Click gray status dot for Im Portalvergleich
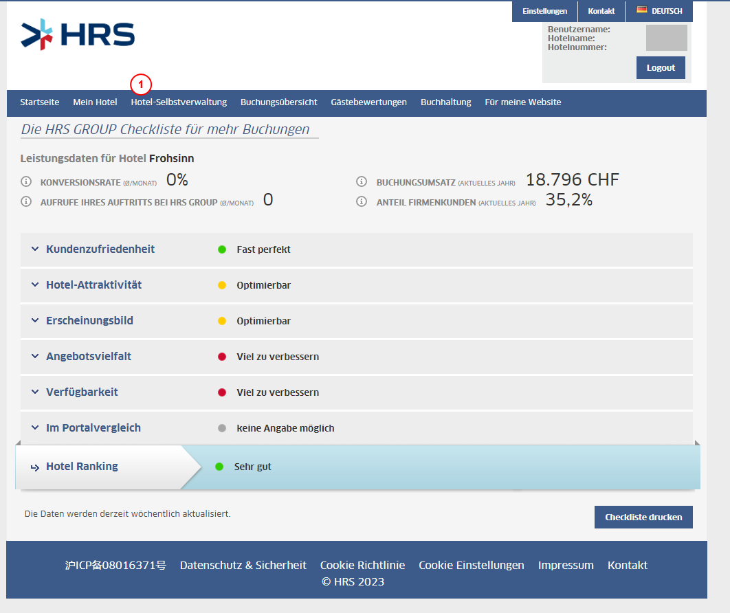The image size is (730, 613). (x=222, y=428)
